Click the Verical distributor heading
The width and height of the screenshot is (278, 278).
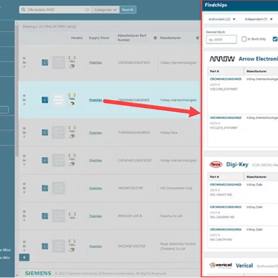click(x=244, y=265)
